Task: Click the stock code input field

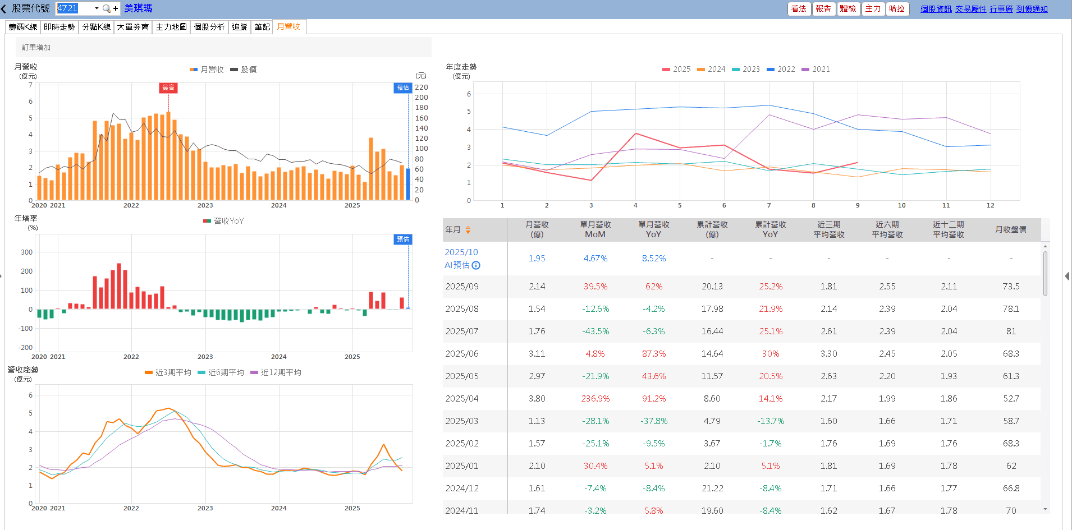Action: click(x=74, y=9)
